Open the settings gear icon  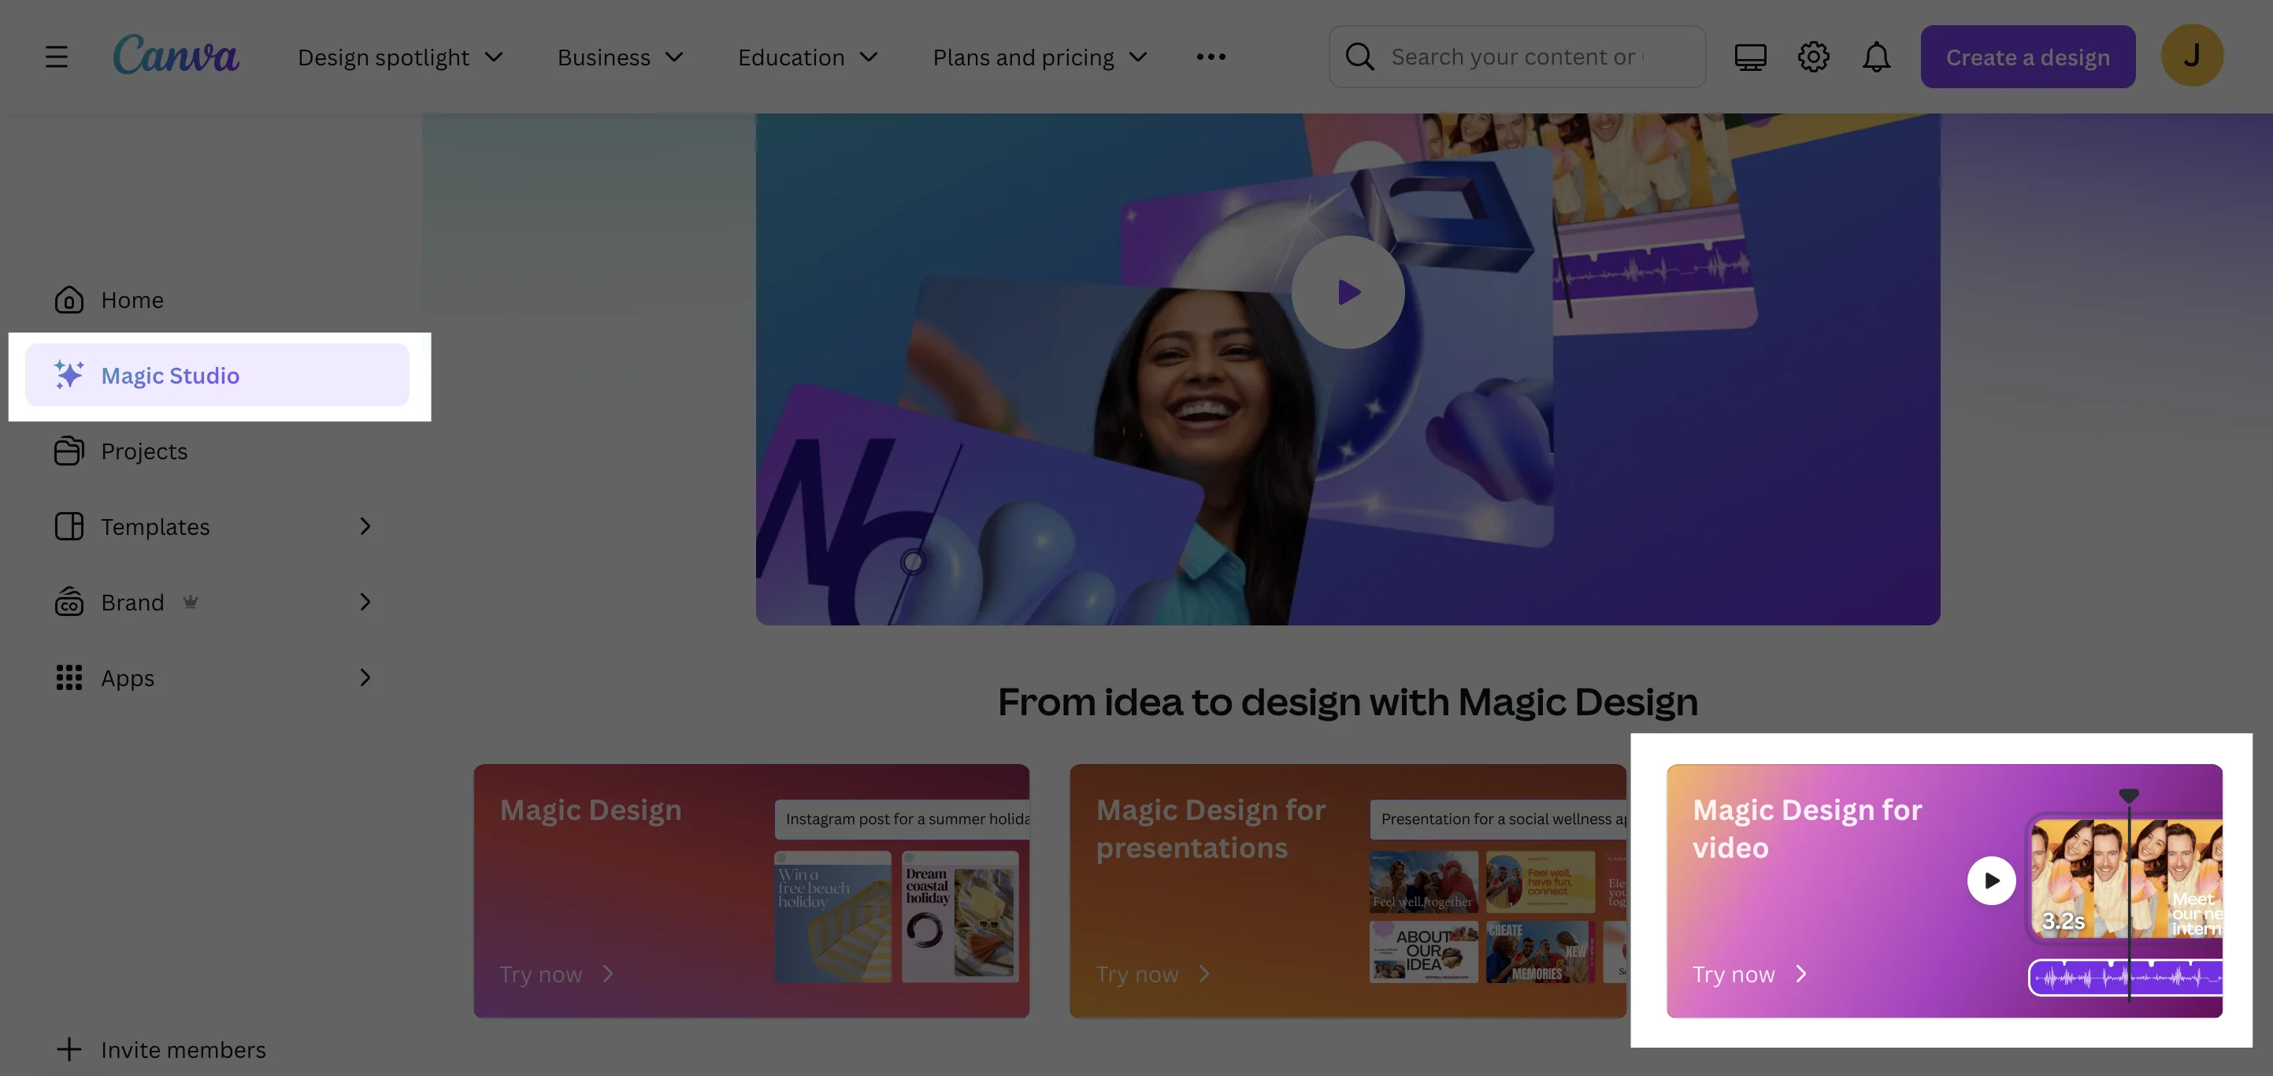tap(1812, 57)
